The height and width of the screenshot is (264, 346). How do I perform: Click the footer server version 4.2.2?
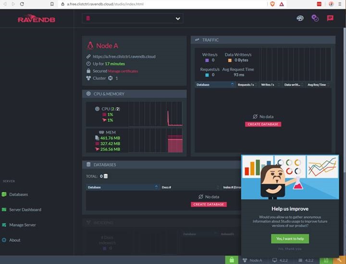306,261
